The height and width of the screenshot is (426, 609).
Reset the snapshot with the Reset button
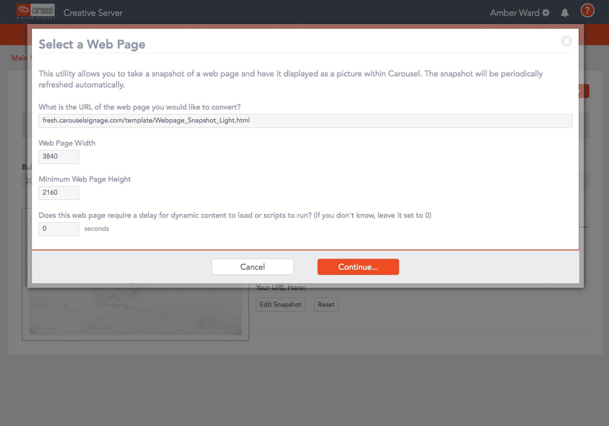pos(326,304)
